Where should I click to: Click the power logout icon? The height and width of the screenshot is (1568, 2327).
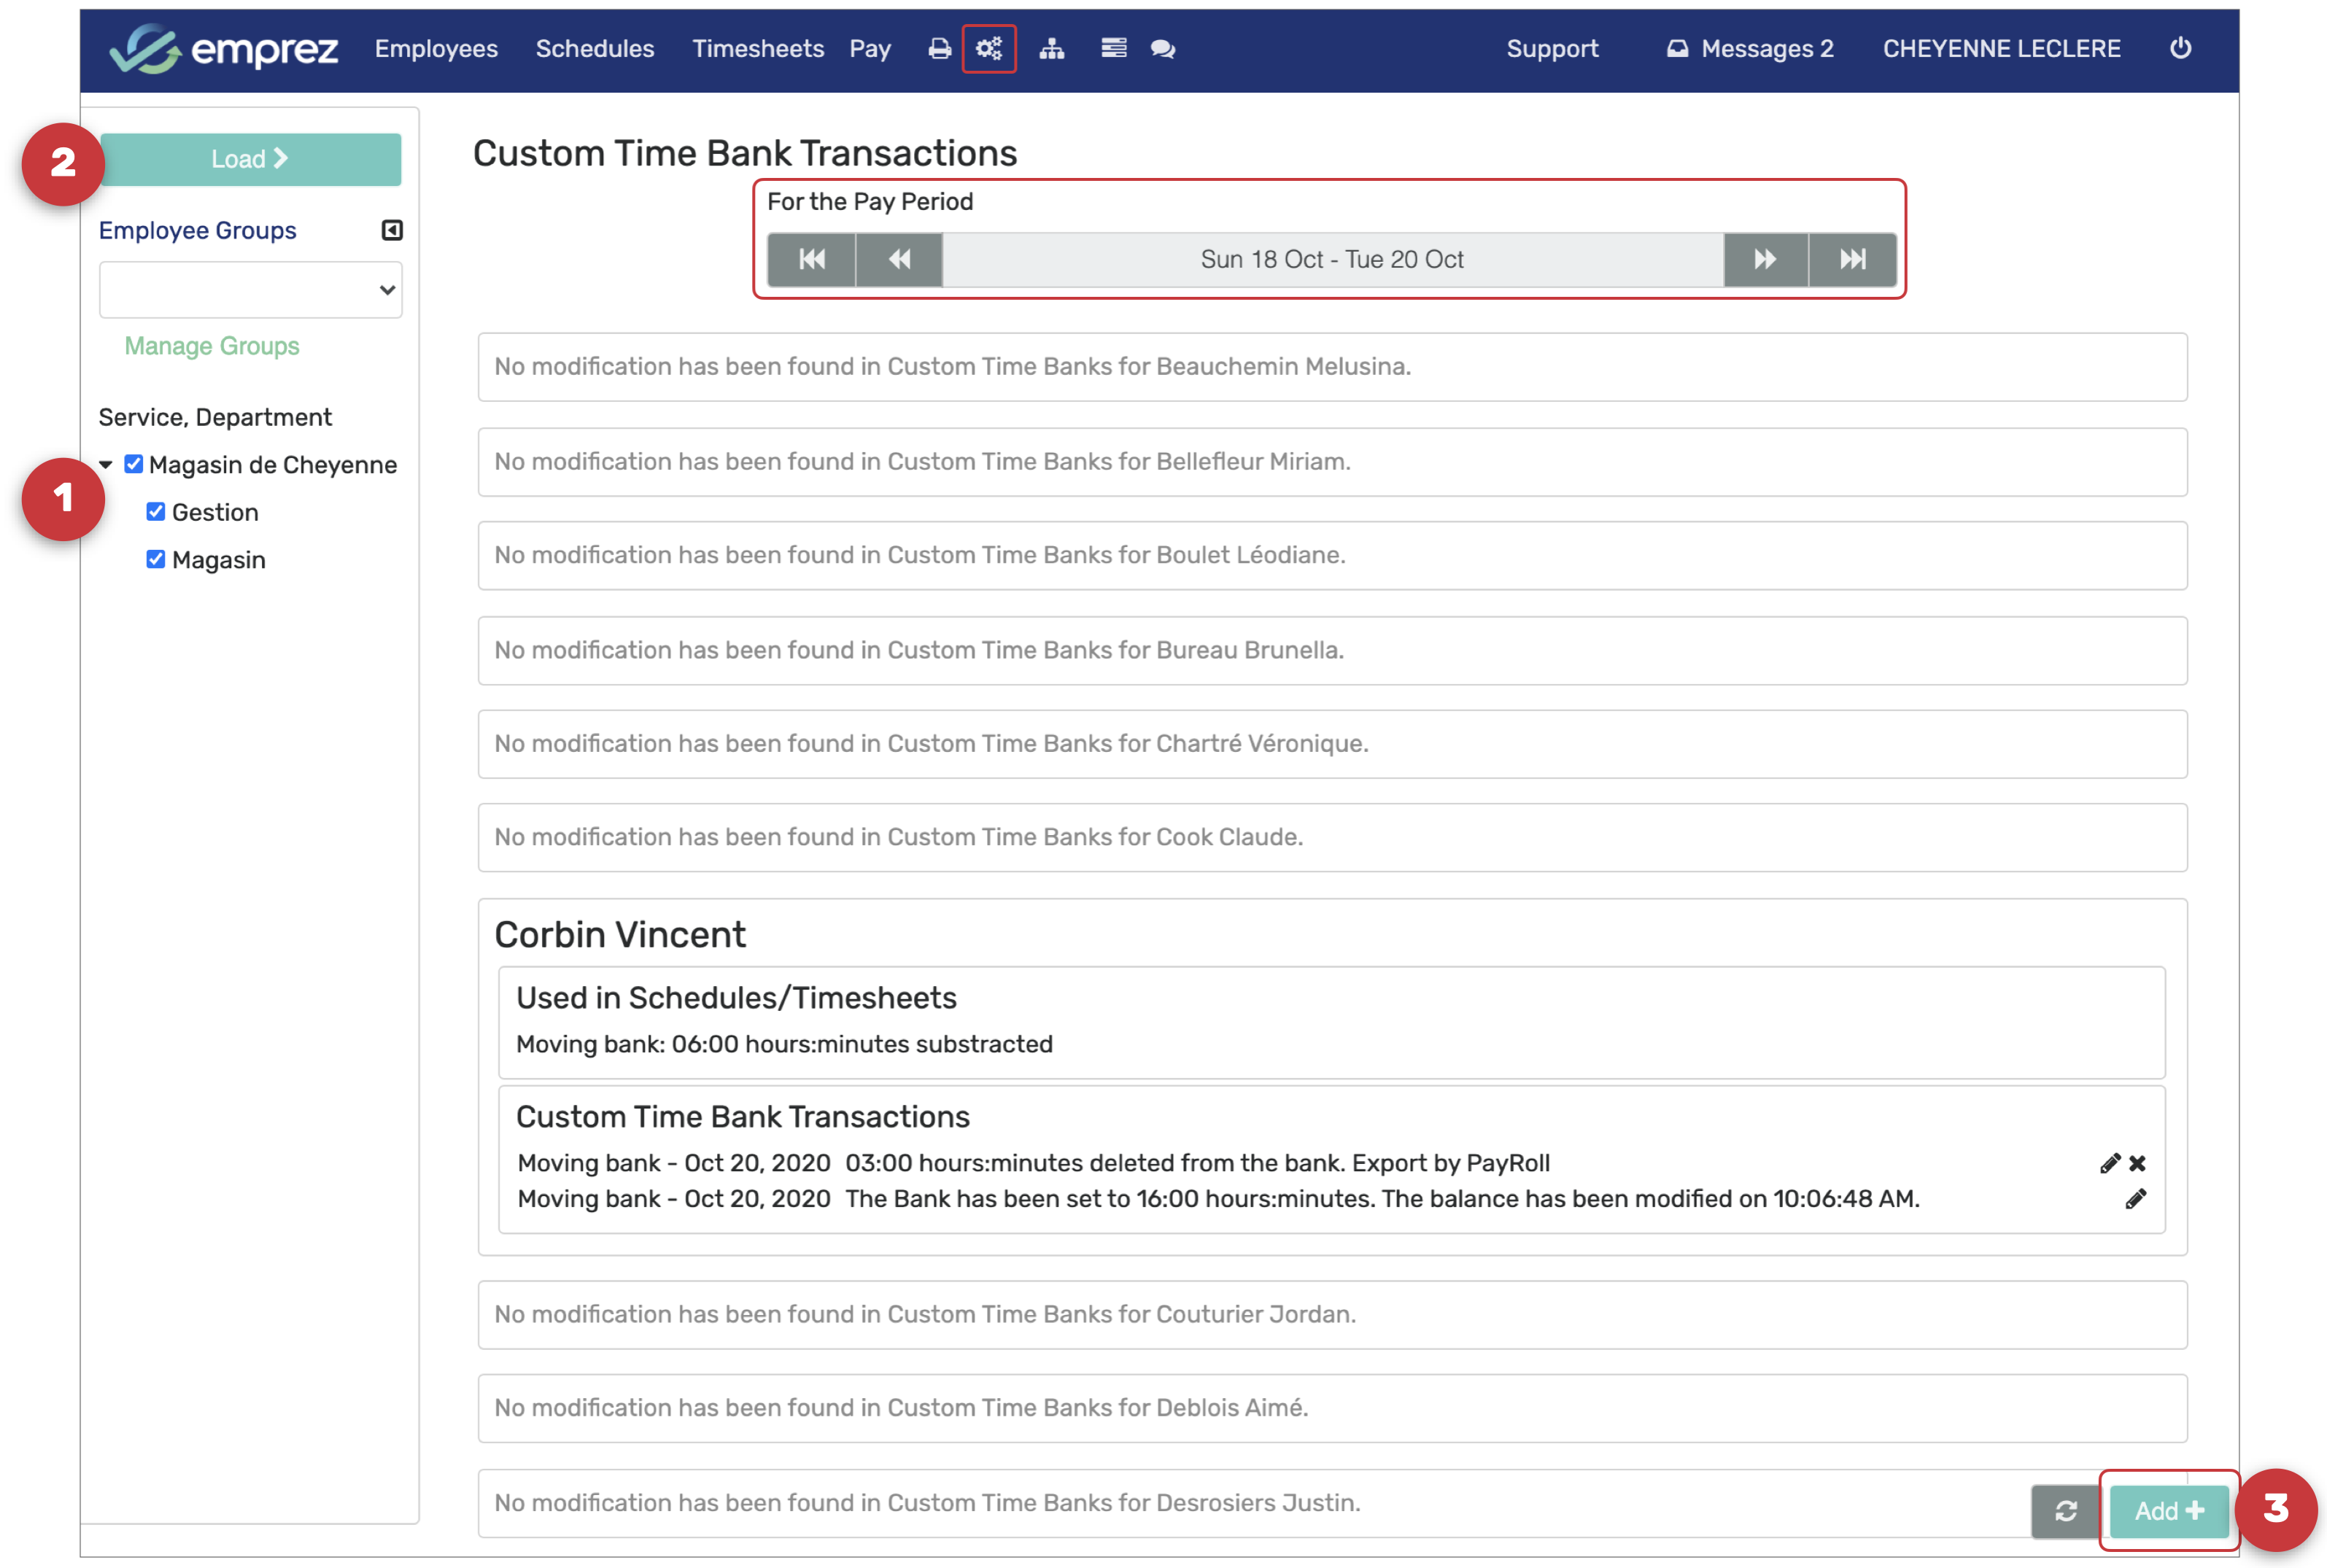click(2180, 48)
